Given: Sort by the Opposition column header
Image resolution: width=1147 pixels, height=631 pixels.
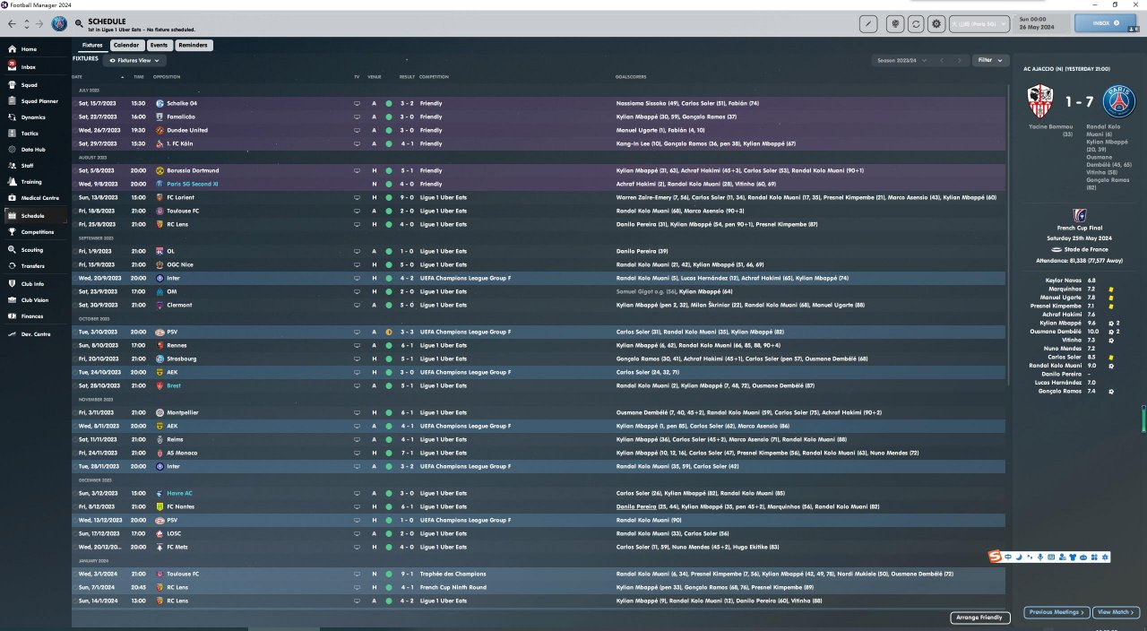Looking at the screenshot, I should 167,77.
